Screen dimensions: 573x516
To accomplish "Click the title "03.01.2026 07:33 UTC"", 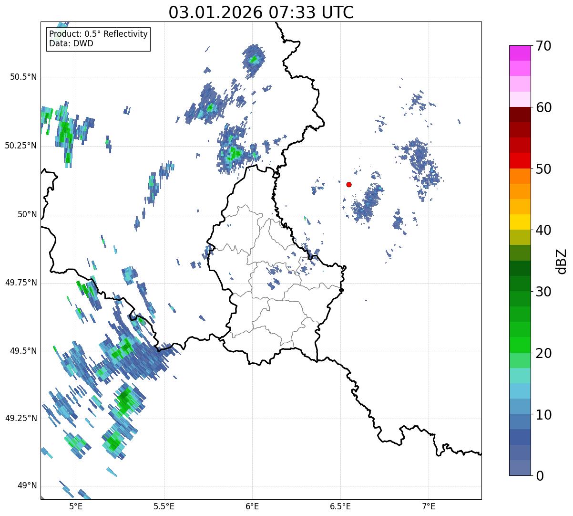I will pyautogui.click(x=261, y=12).
